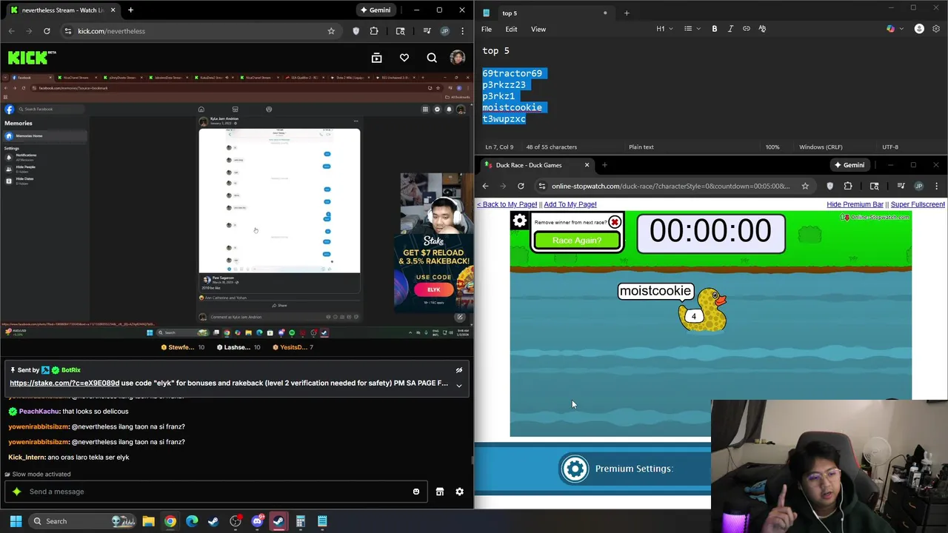Bookmark kick.com page with star icon

(331, 31)
